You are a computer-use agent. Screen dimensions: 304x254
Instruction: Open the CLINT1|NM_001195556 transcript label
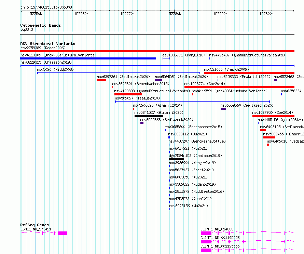220,238
